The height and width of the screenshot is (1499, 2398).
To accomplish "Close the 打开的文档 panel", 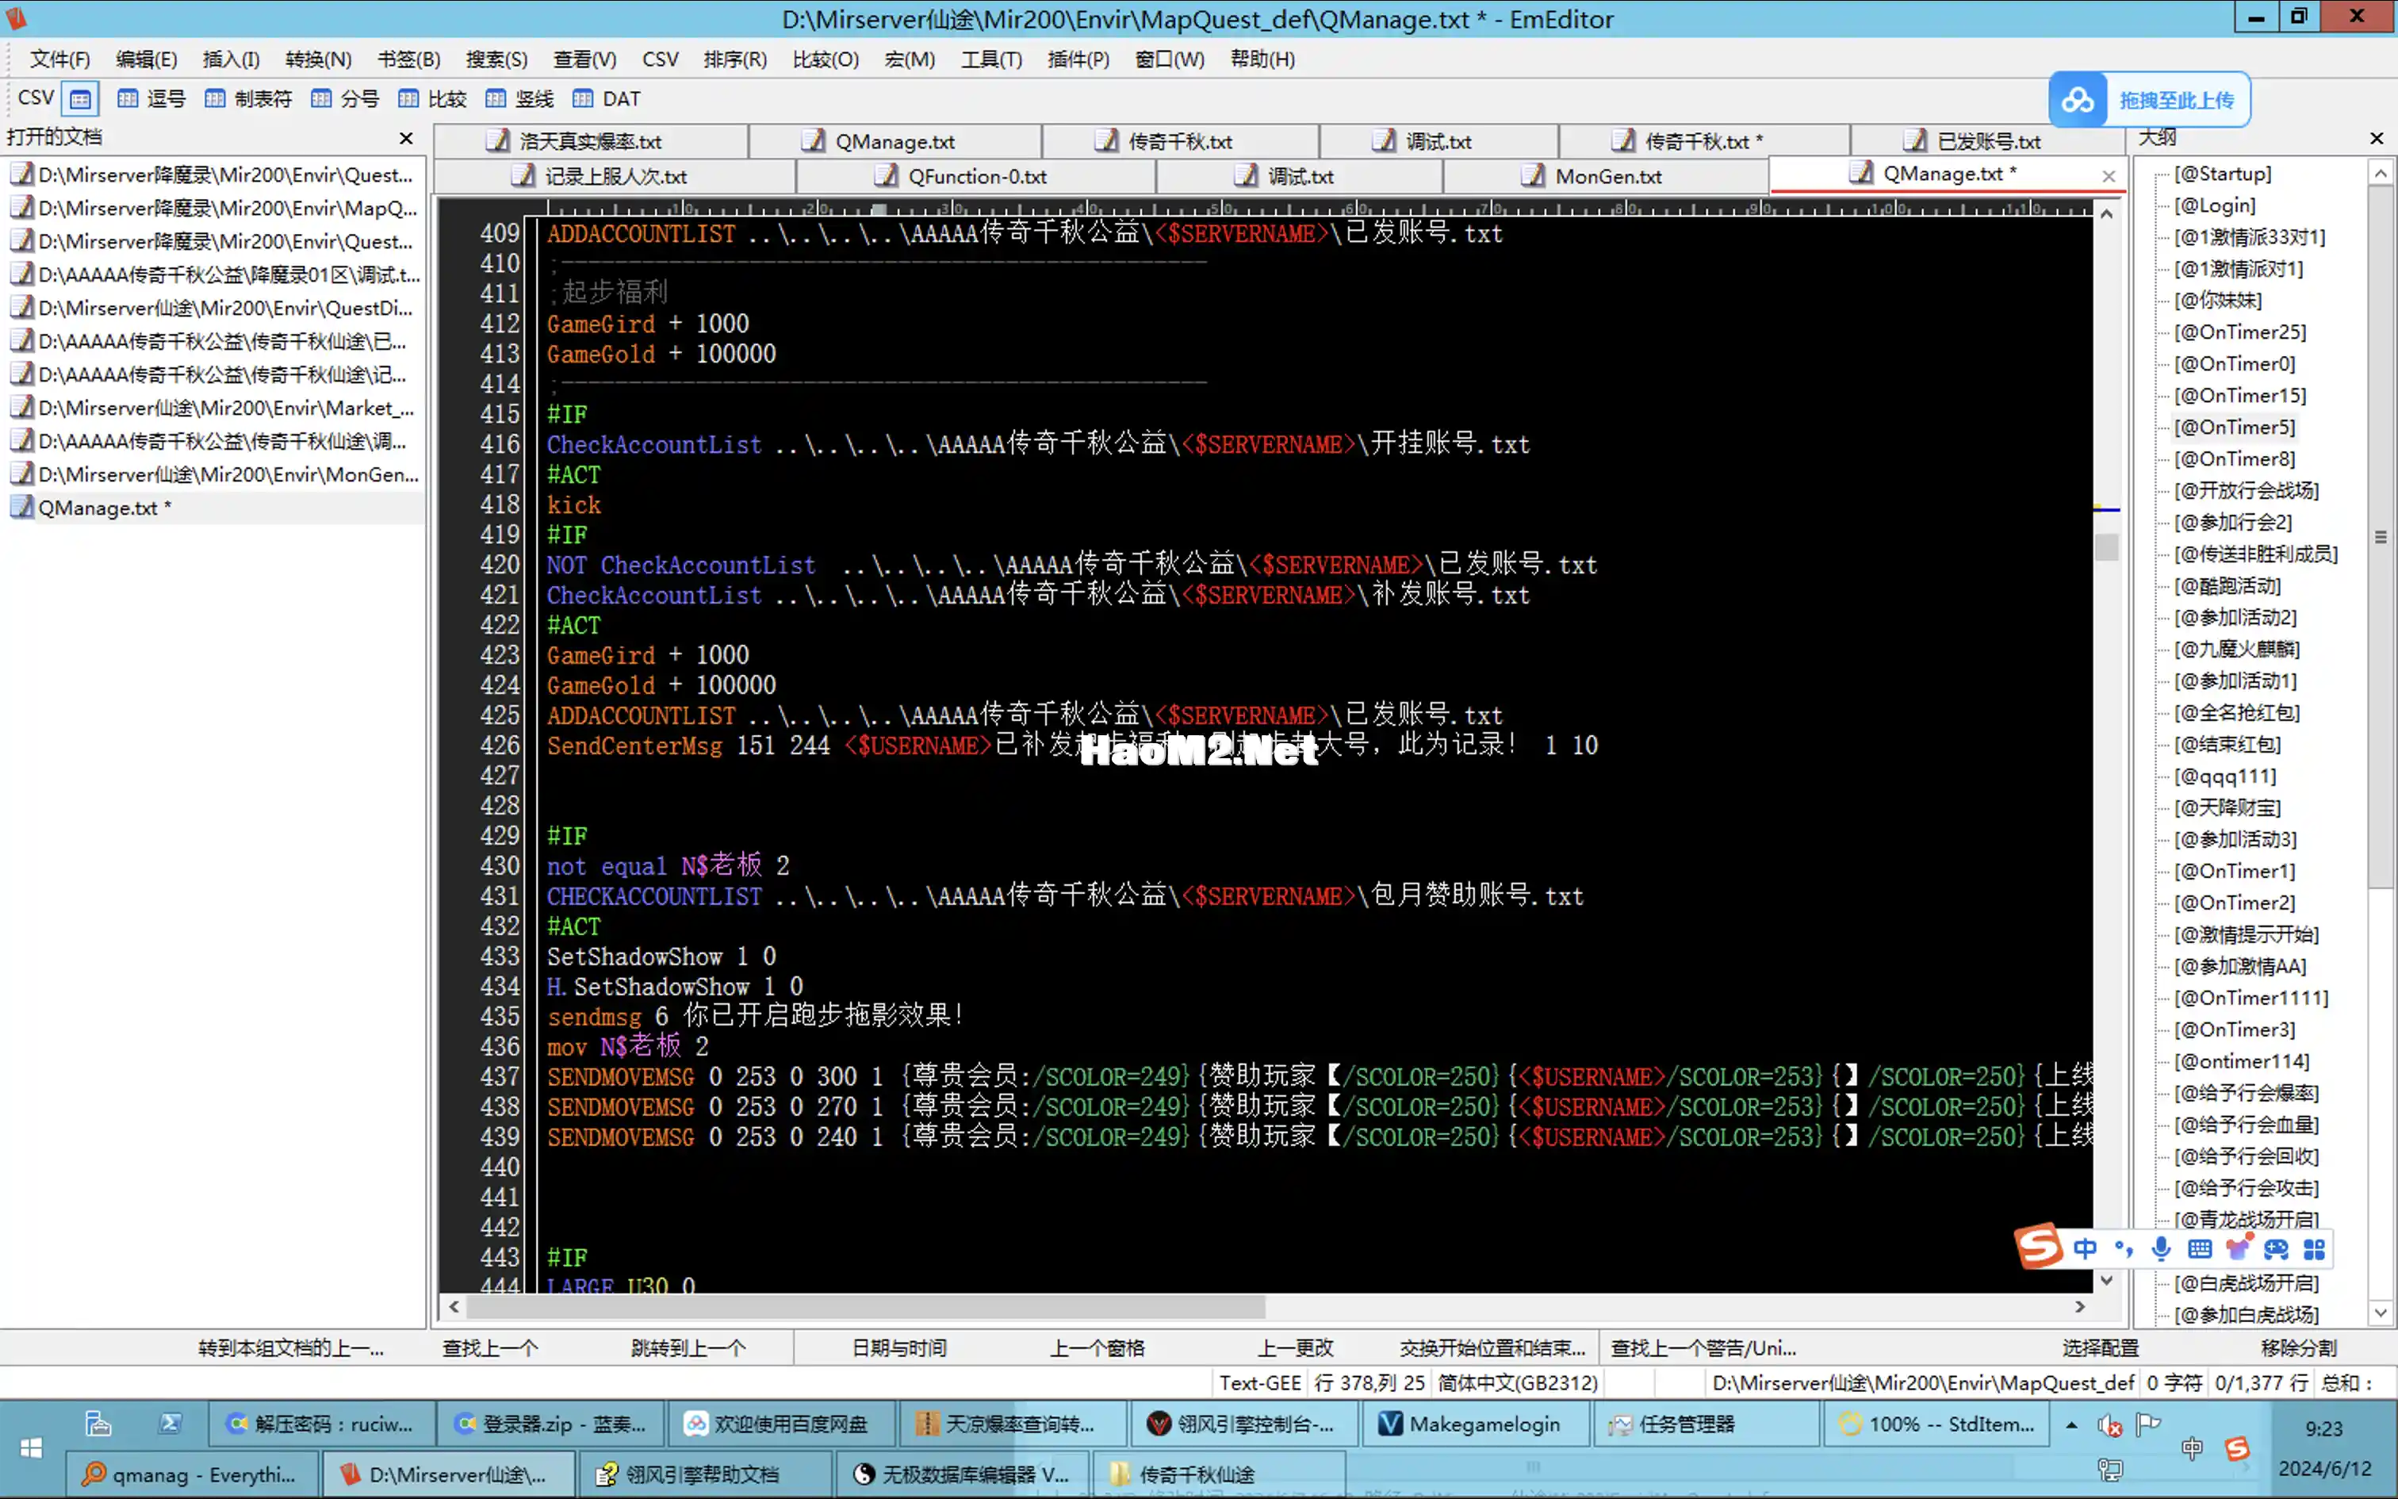I will coord(406,138).
